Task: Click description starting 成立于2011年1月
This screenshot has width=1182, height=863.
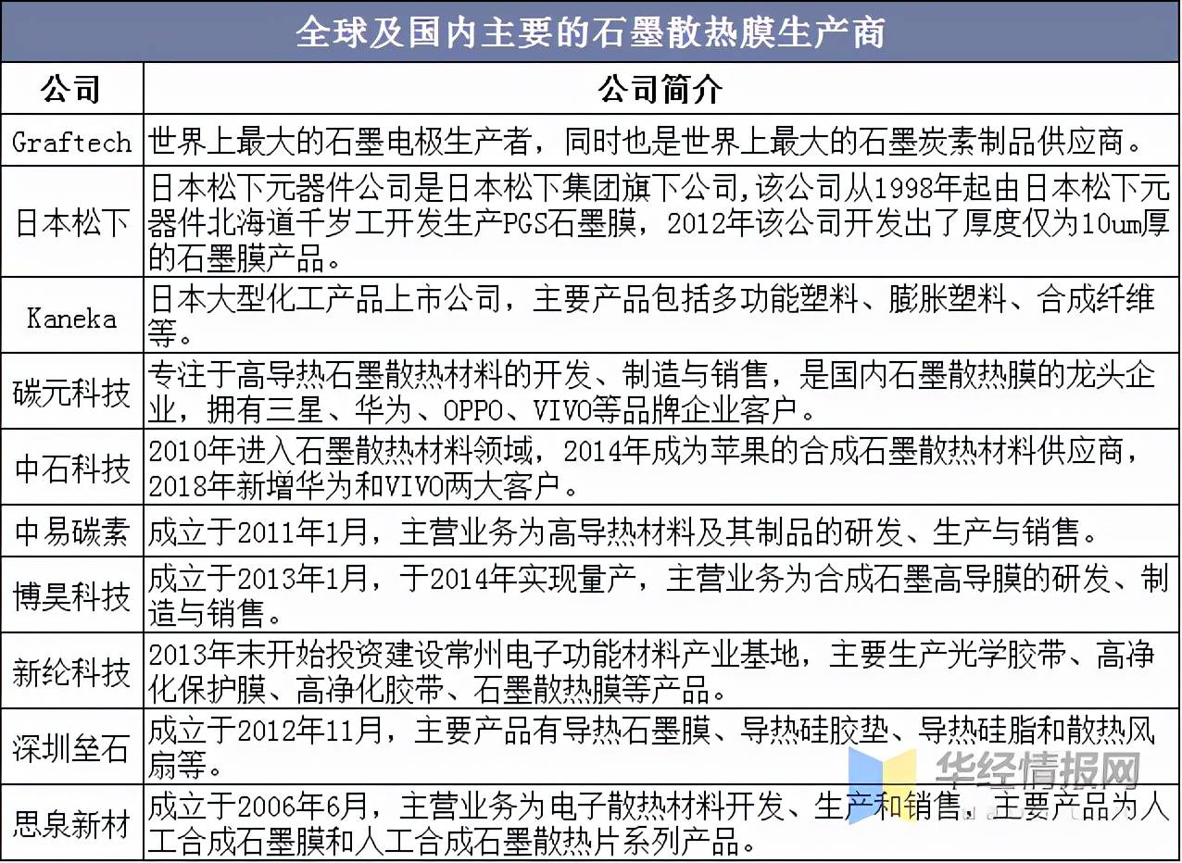Action: click(661, 531)
